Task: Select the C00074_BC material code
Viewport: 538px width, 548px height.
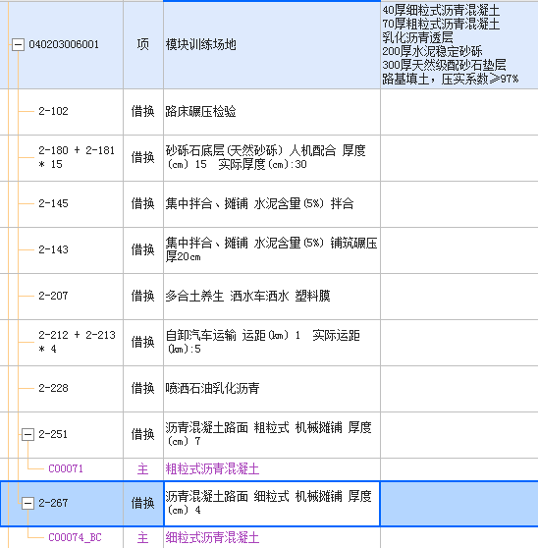Action: (x=75, y=537)
